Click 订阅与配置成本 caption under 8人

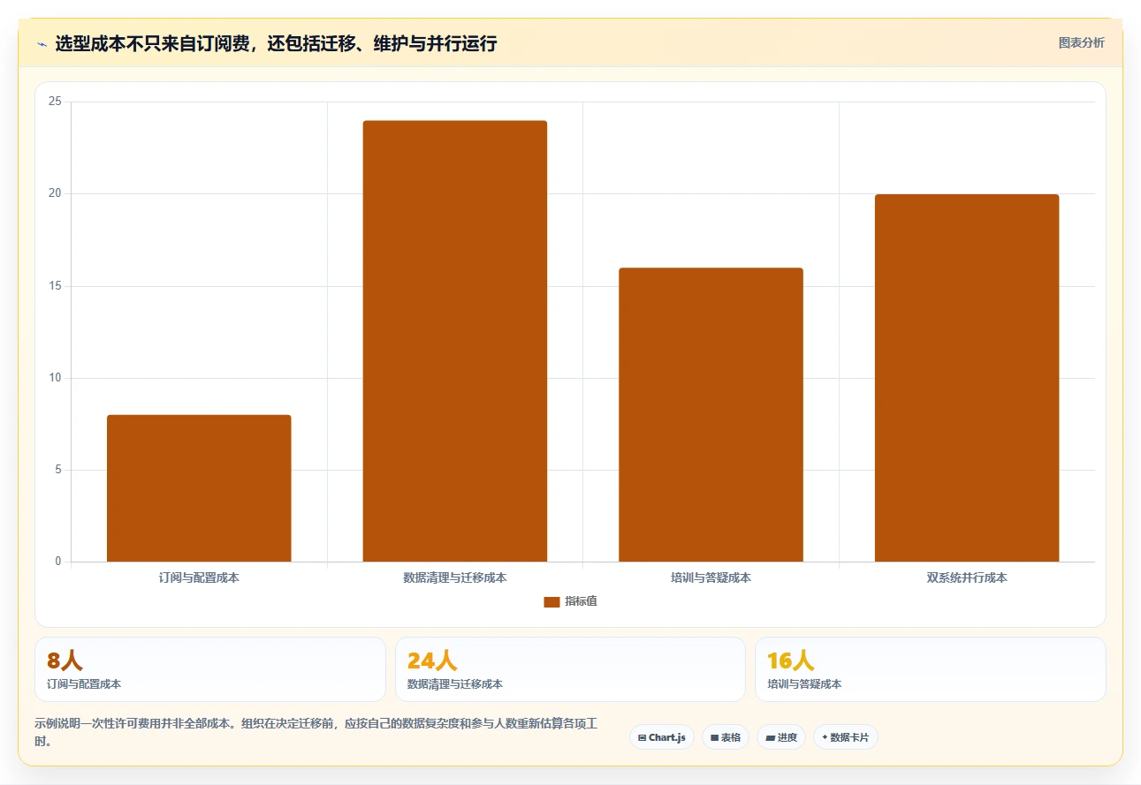[x=84, y=684]
